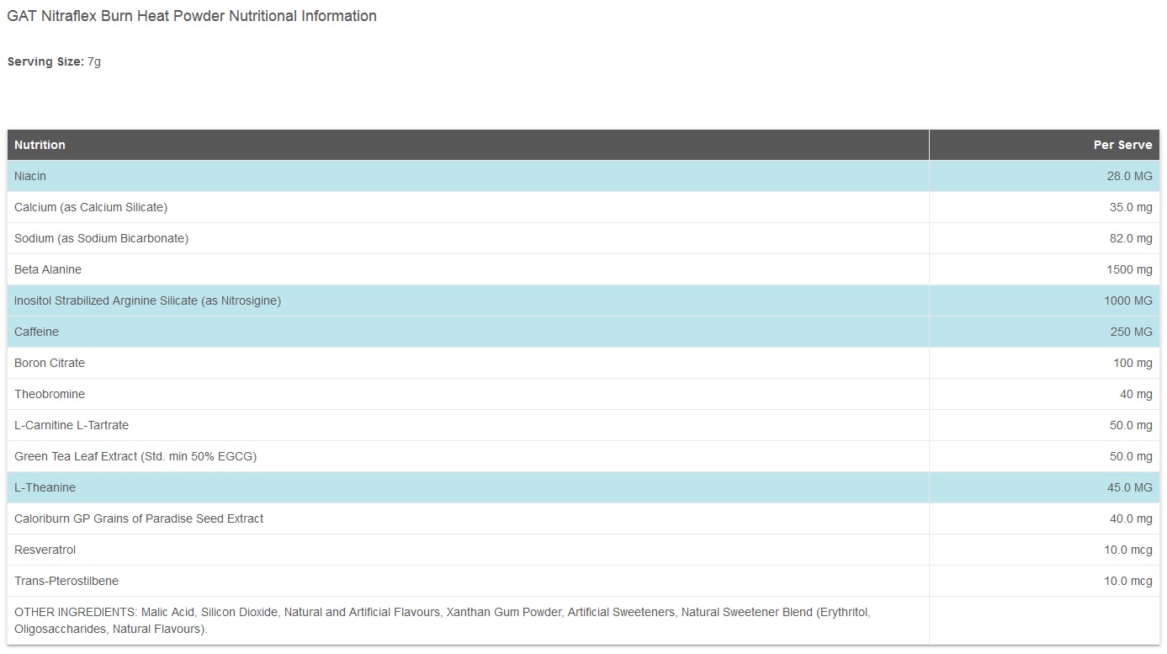This screenshot has width=1167, height=654.
Task: Click the 'OTHER INGREDIENTS' paragraph
Action: (443, 620)
